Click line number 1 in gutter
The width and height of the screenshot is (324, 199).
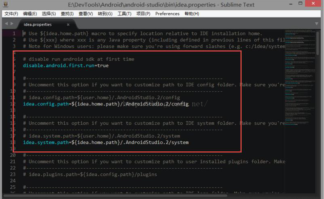tap(14, 34)
